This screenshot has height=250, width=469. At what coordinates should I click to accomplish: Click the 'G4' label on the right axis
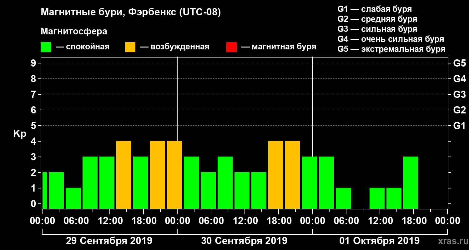click(459, 79)
